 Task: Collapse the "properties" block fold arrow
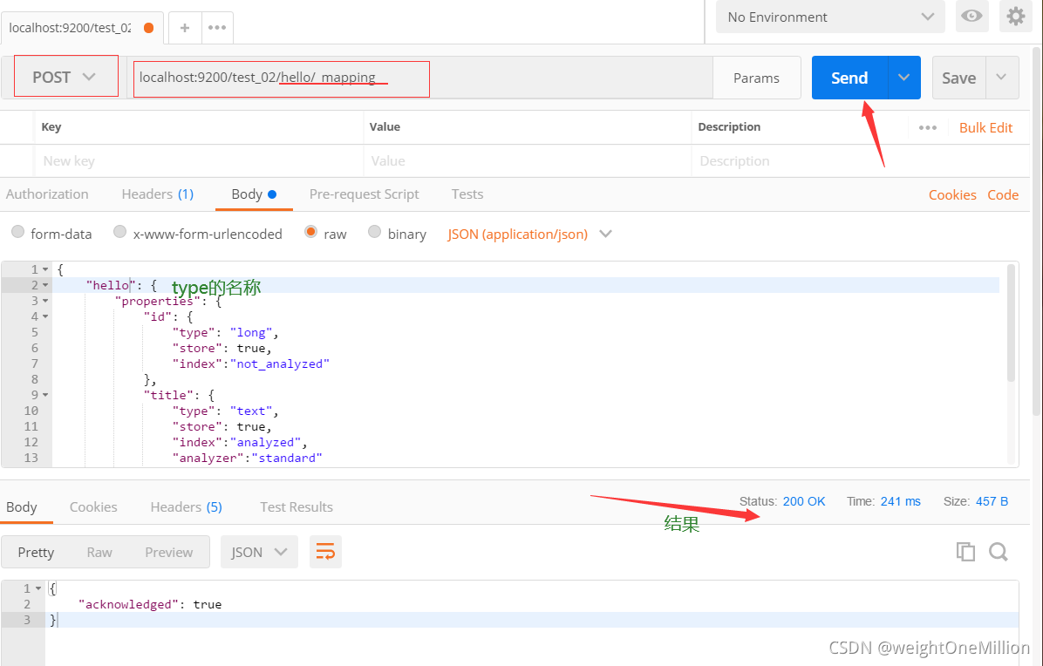coord(45,301)
